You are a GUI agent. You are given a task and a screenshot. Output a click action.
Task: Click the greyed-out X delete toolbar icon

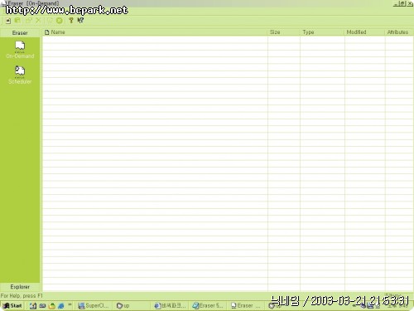[38, 21]
